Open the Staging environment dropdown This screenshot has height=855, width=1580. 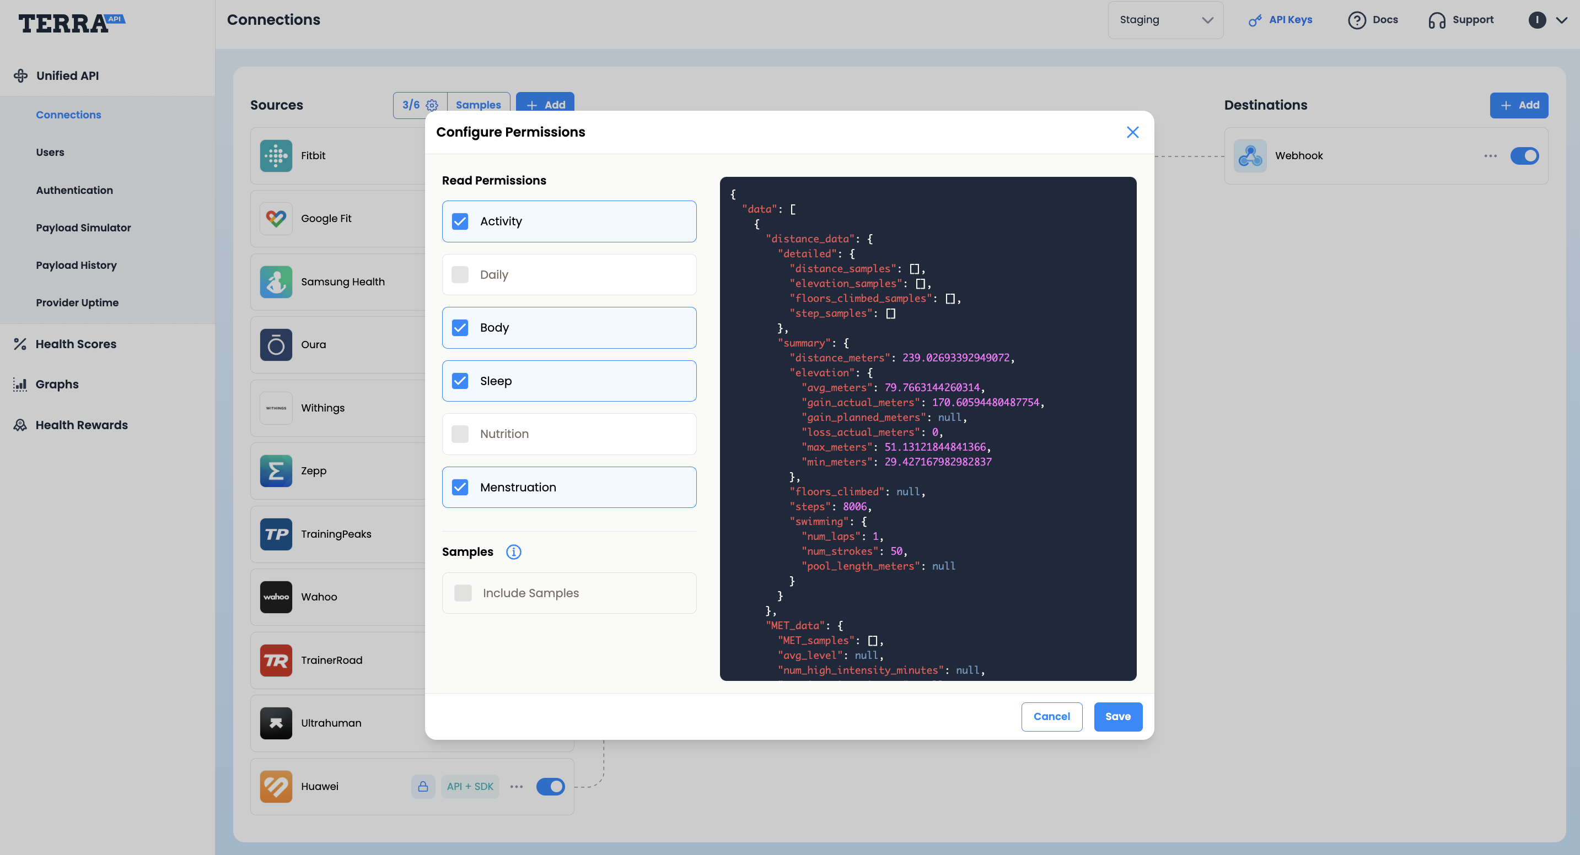[1165, 20]
